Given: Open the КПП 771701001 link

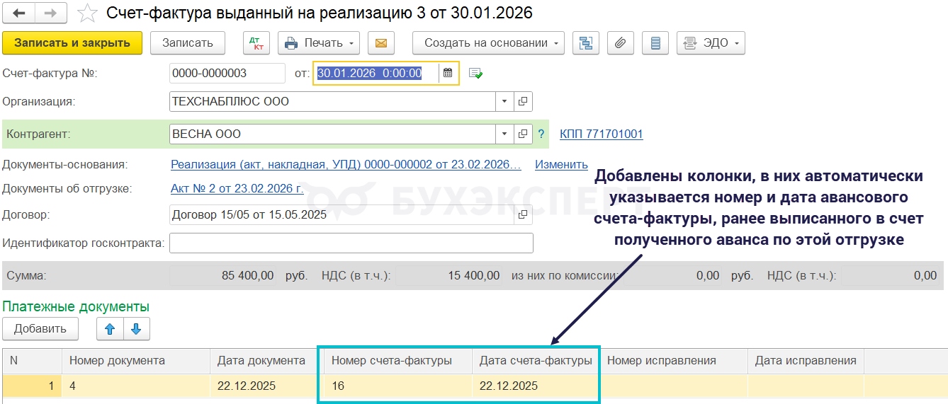Looking at the screenshot, I should 602,134.
